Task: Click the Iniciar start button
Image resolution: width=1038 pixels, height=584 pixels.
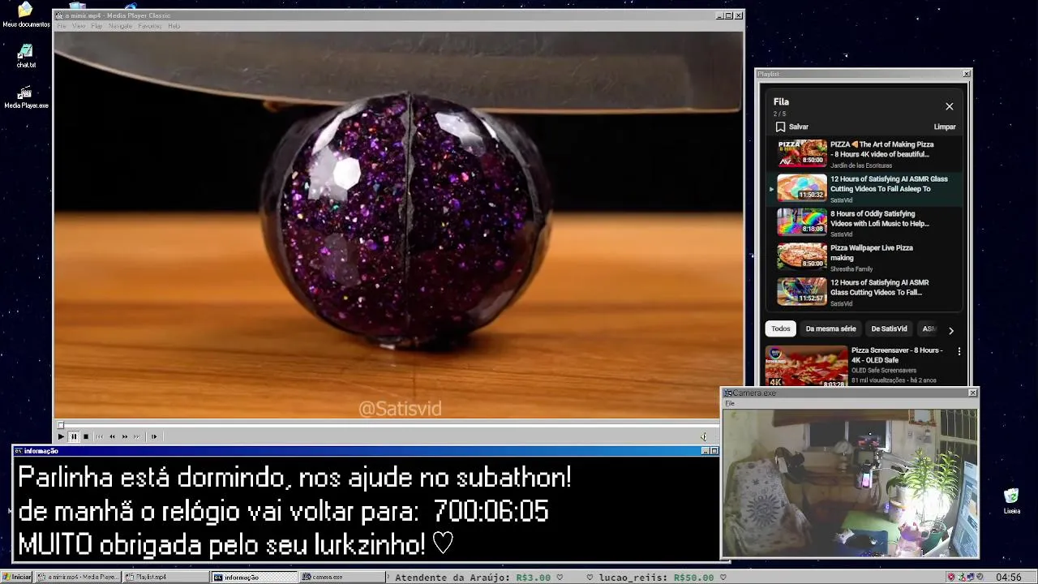Action: pos(17,577)
